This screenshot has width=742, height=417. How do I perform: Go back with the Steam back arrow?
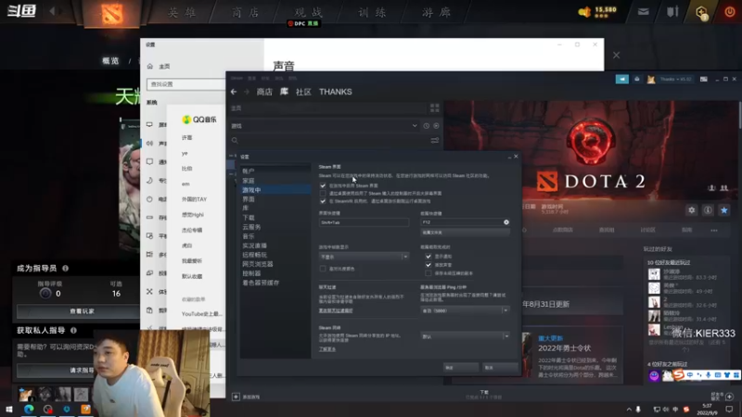(234, 92)
